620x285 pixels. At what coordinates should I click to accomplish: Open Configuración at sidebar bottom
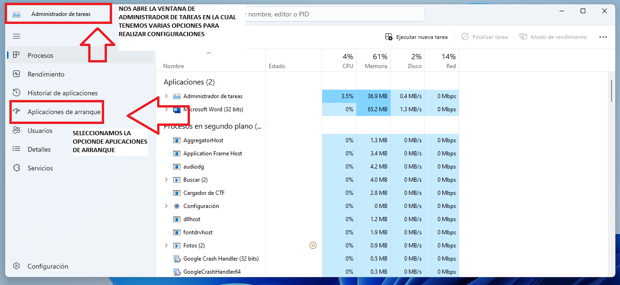pos(48,266)
